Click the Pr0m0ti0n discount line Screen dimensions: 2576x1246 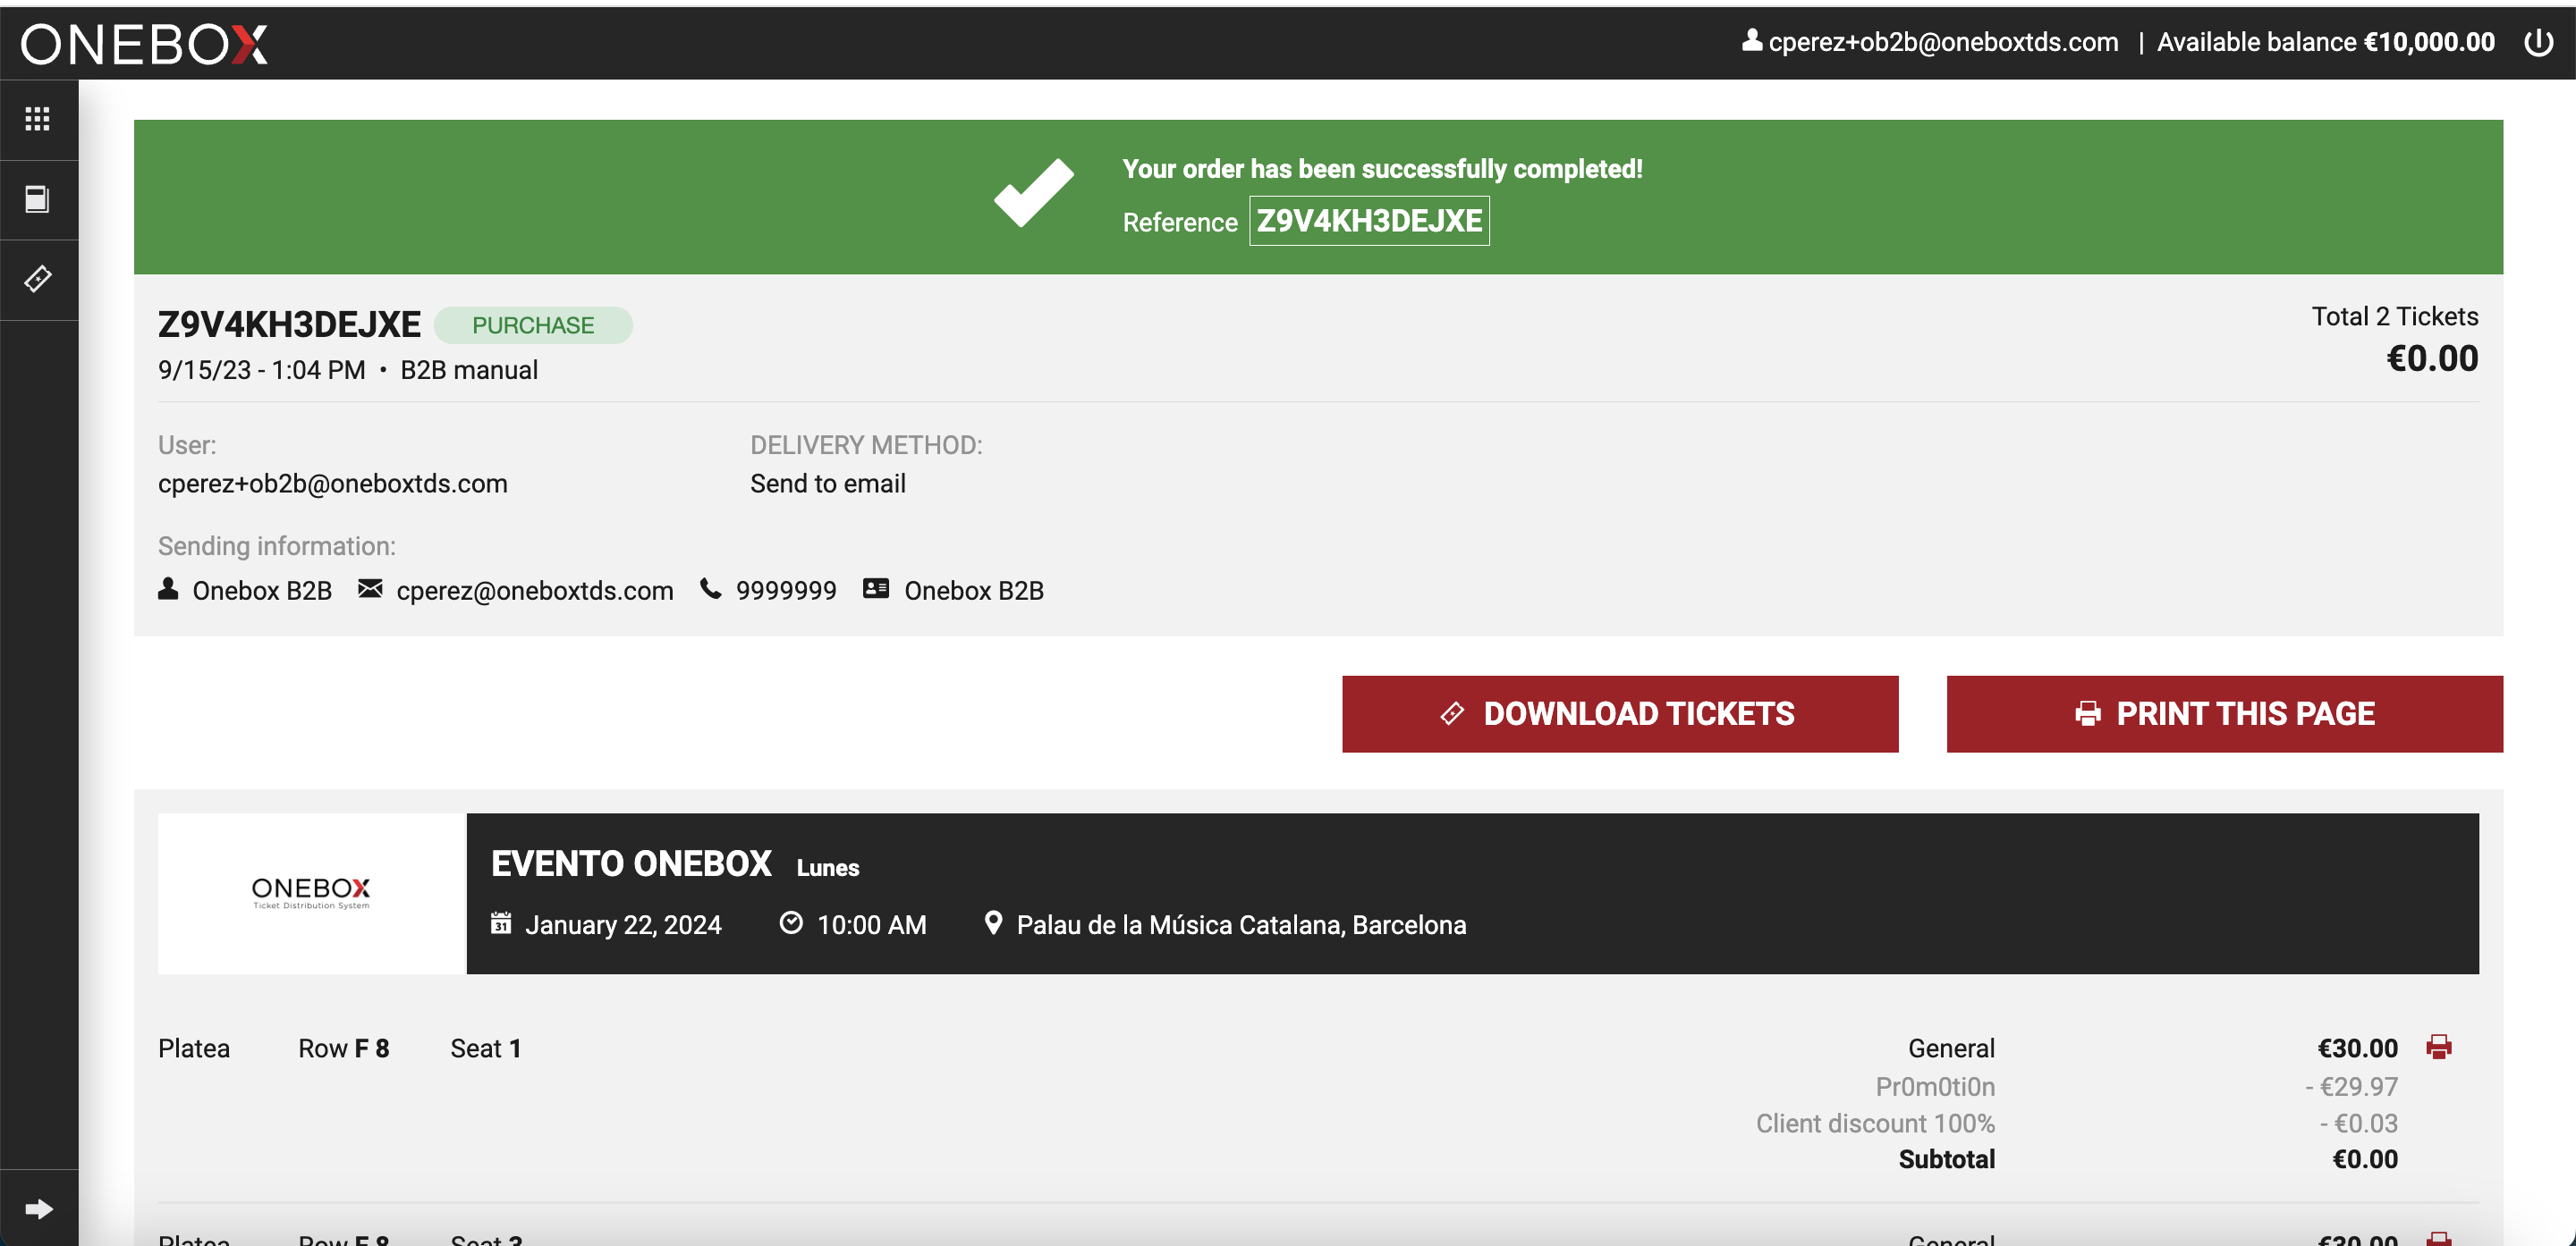(1935, 1086)
